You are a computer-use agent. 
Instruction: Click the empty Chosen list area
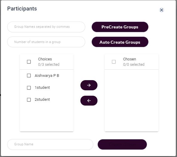(x=132, y=100)
